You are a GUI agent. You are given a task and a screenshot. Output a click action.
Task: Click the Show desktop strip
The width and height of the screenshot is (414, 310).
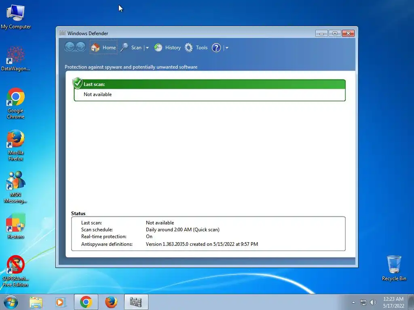tap(411, 302)
